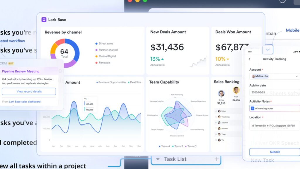The height and width of the screenshot is (169, 300).
Task: Toggle the Deal Size series legend
Action: click(134, 82)
